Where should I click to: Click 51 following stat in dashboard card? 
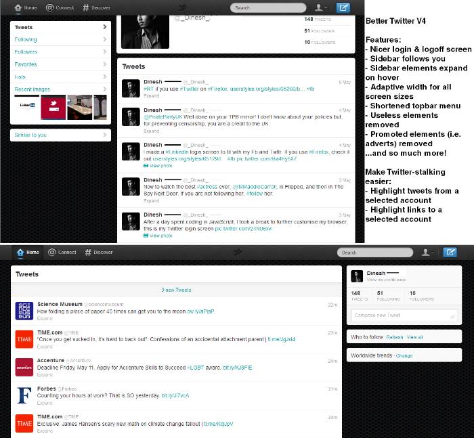point(389,296)
